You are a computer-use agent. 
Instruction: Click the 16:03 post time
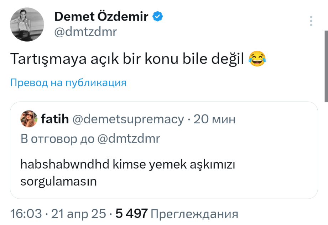pos(27,214)
